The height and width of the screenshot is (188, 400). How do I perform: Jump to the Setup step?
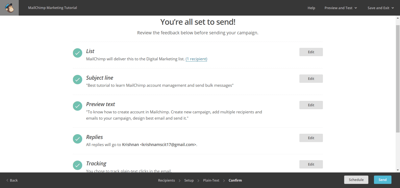point(189,180)
